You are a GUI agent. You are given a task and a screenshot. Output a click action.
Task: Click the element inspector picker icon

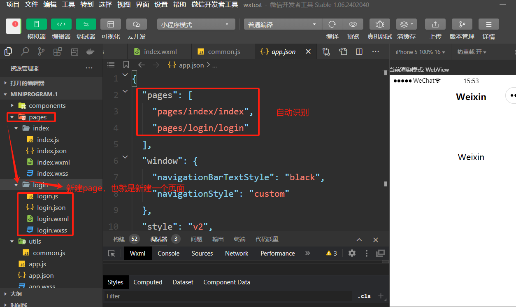pyautogui.click(x=112, y=254)
